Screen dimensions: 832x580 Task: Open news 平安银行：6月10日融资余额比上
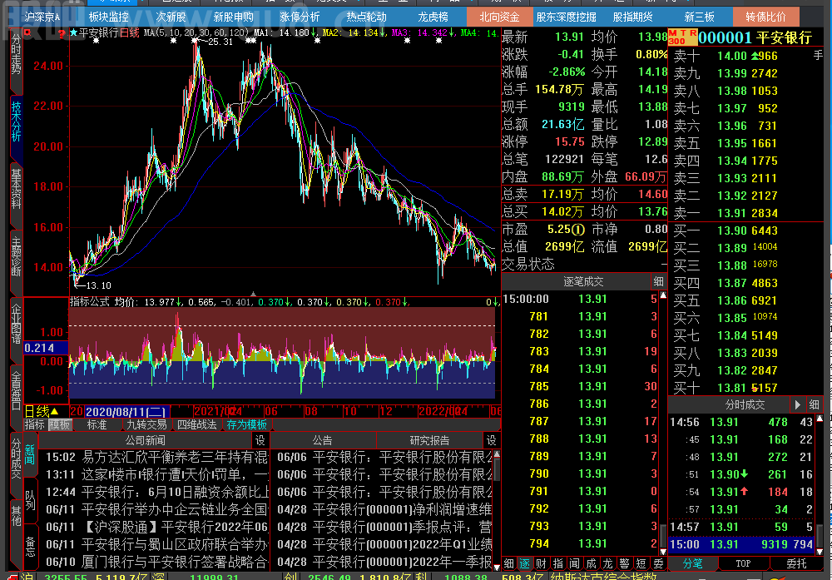[x=156, y=492]
